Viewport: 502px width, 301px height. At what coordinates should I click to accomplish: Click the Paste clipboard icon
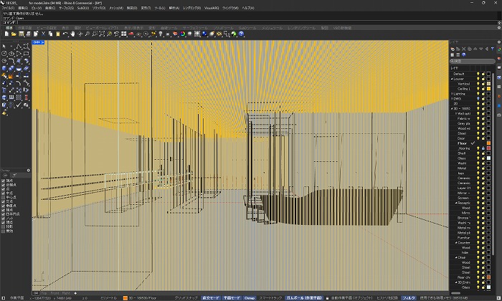pyautogui.click(x=58, y=34)
